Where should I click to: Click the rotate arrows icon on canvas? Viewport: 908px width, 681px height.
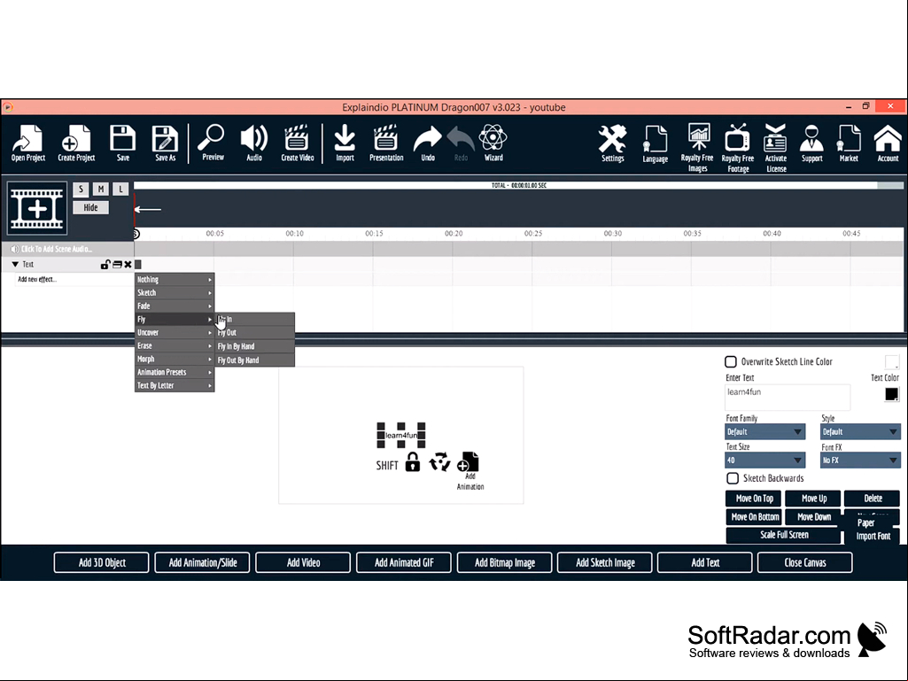tap(439, 462)
